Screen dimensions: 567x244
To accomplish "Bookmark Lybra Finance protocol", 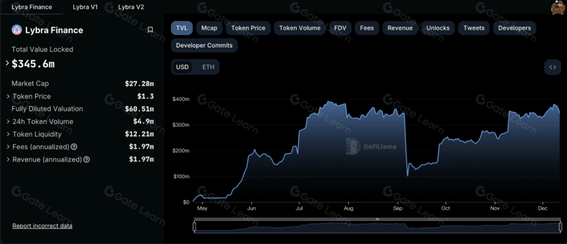I will click(150, 30).
